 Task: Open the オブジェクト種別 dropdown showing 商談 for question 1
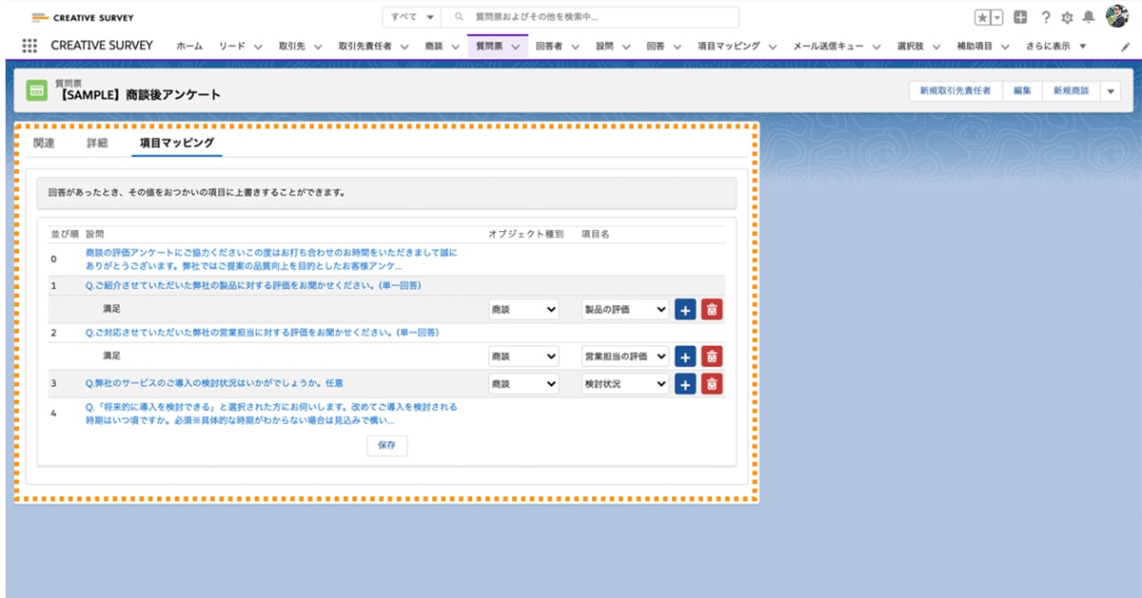tap(523, 307)
